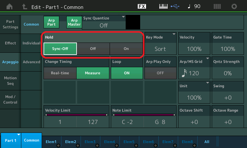Toggle the Arp Part switch
Screen dimensions: 247x148
coord(51,22)
